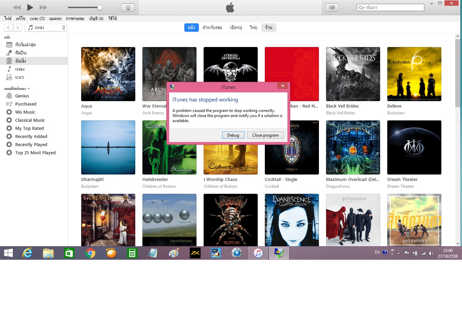Click the speaker volume icon in tray
Viewport: 462px width, 324px height.
[431, 253]
